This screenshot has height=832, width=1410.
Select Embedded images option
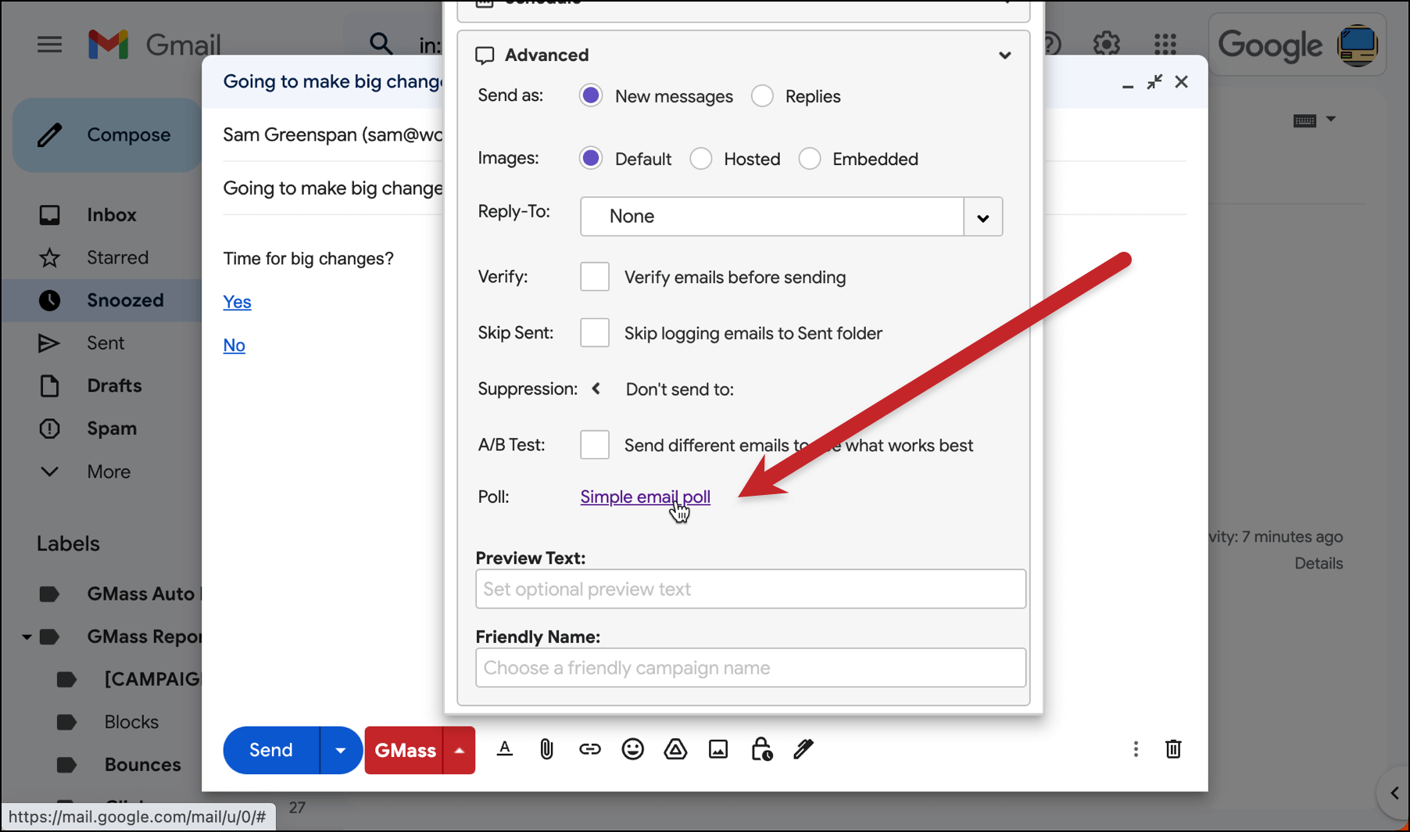pos(810,159)
